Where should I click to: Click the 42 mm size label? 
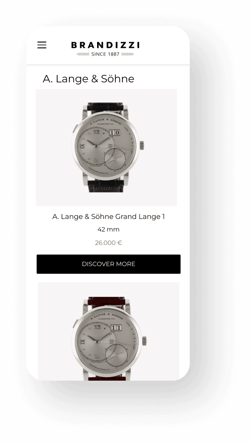[x=108, y=229]
